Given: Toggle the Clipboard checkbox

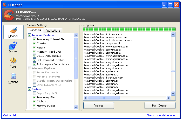Looking at the screenshot, I should click(34, 102).
